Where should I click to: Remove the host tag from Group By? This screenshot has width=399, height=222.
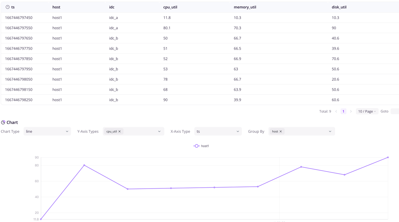[x=281, y=132]
